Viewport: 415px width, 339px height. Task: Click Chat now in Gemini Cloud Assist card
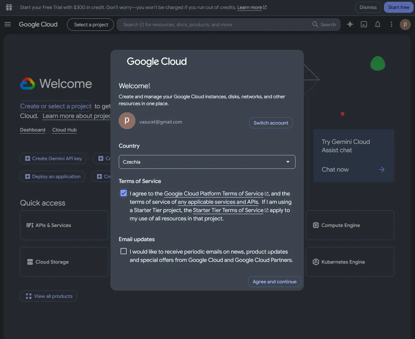335,169
